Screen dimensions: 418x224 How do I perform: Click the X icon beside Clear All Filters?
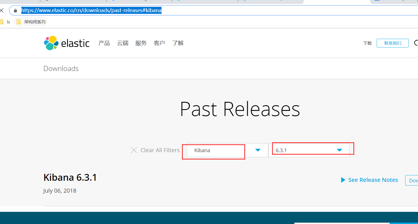(134, 150)
